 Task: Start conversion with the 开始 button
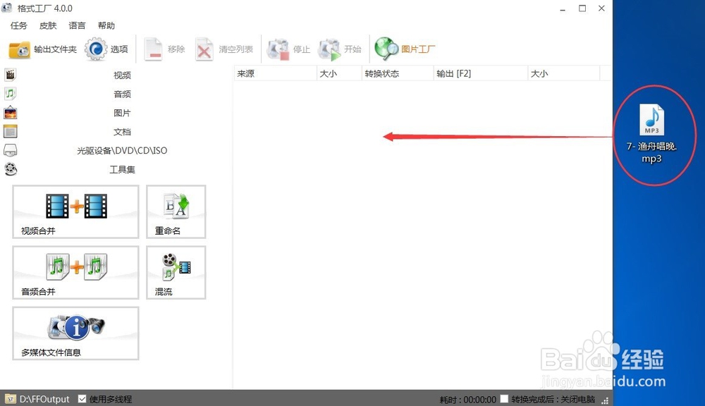(x=343, y=49)
